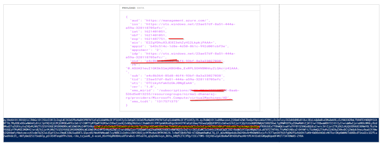Select the "nbf" timestamp line

point(149,35)
